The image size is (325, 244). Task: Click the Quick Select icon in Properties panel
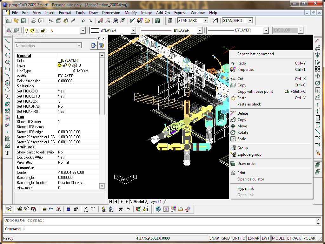(x=94, y=45)
